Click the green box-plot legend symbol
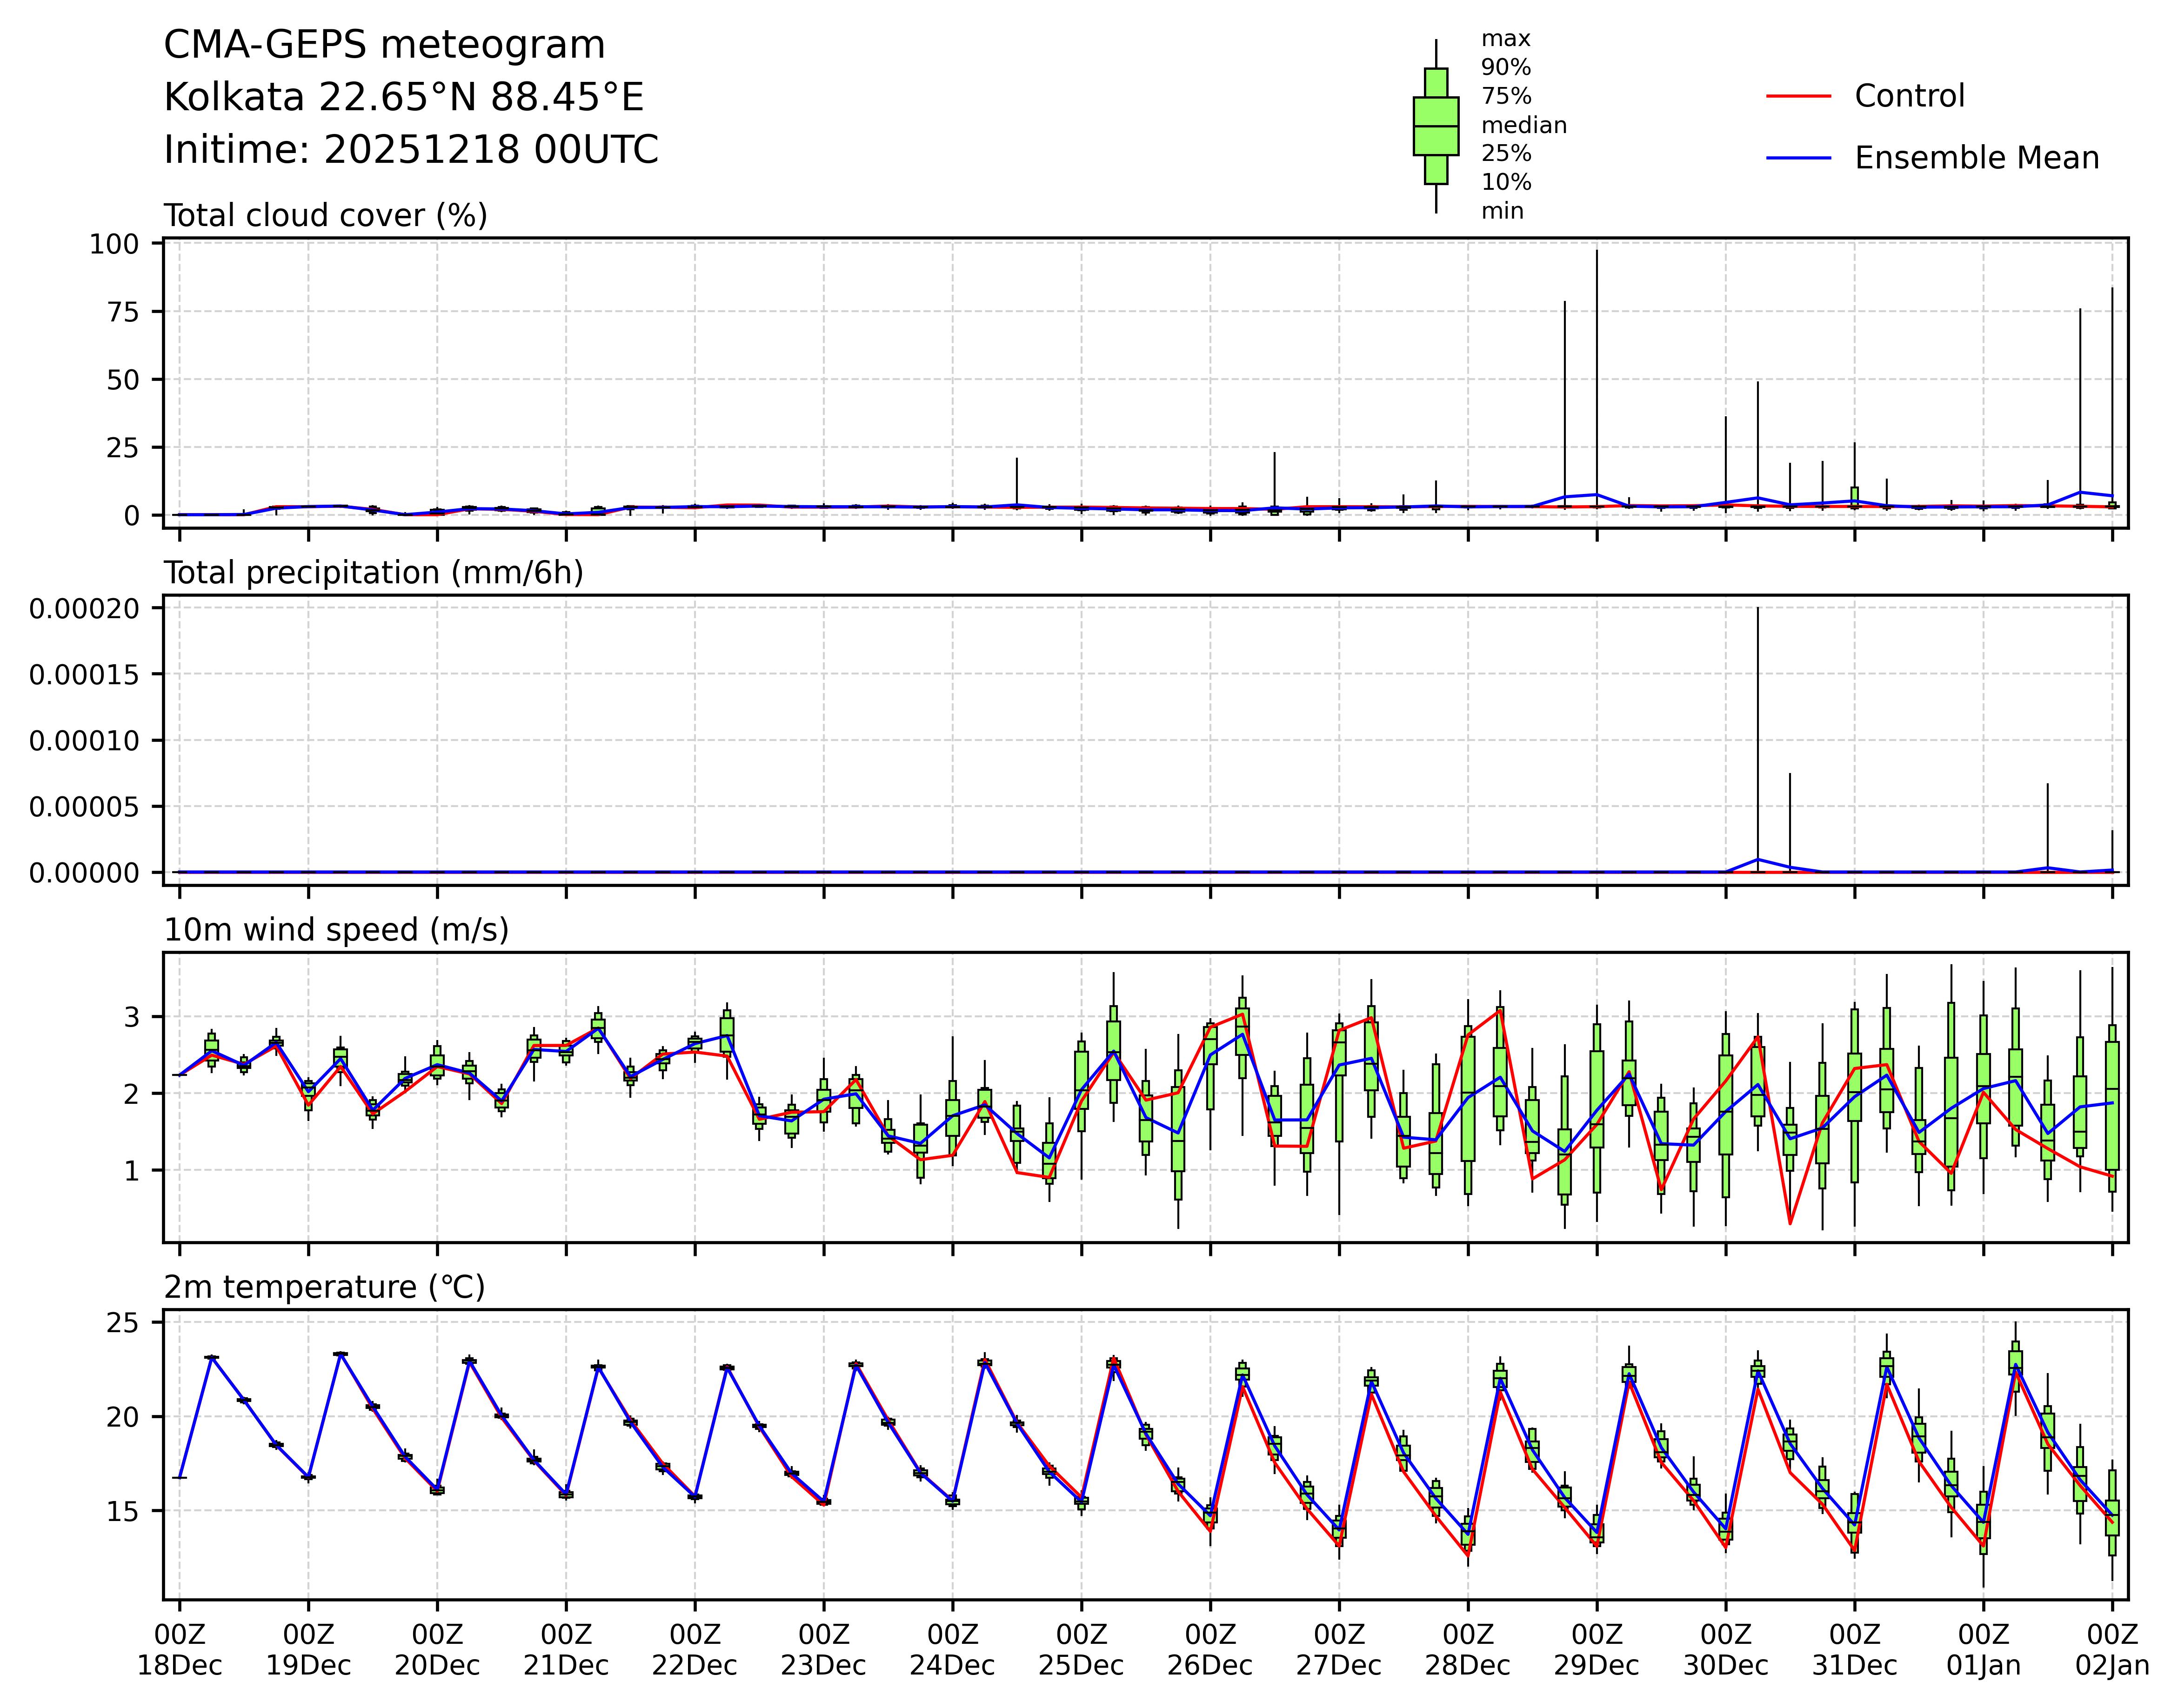The width and height of the screenshot is (2178, 1708). tap(1435, 126)
